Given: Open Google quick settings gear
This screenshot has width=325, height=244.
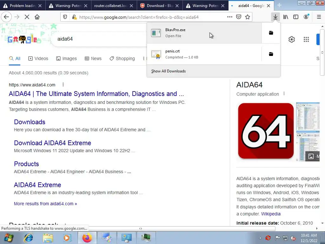Looking at the screenshot, I should click(292, 39).
